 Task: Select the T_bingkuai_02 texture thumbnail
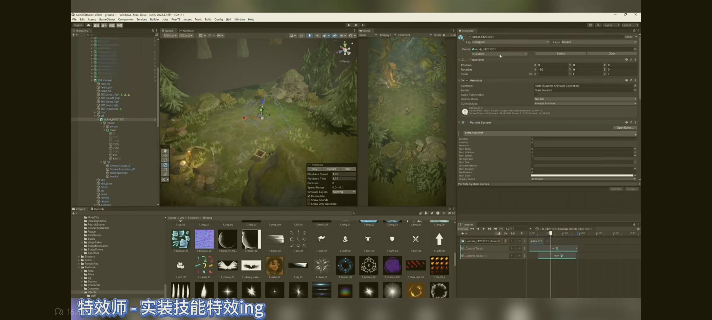[204, 239]
